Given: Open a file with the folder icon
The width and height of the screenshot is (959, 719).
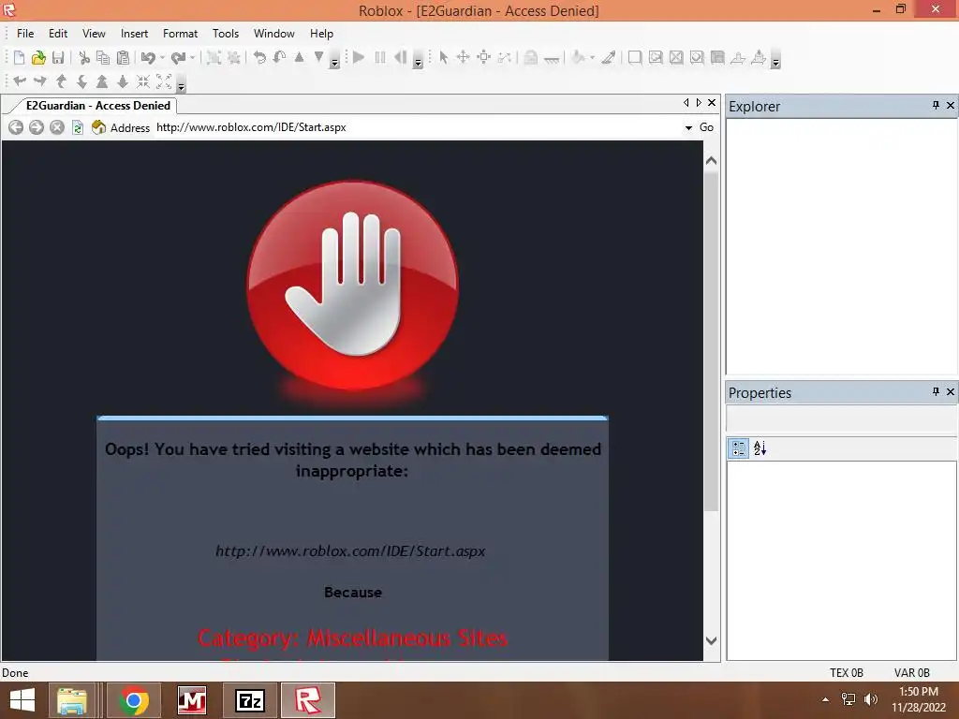Looking at the screenshot, I should [38, 57].
